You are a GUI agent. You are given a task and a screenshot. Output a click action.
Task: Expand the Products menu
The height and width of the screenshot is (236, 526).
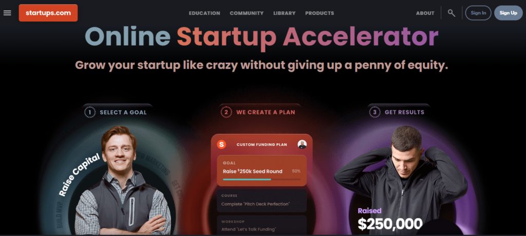click(x=320, y=13)
